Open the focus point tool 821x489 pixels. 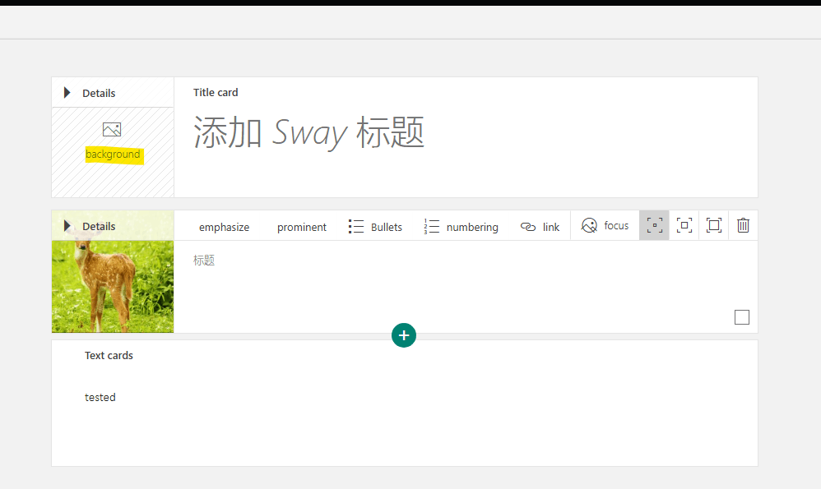(605, 224)
